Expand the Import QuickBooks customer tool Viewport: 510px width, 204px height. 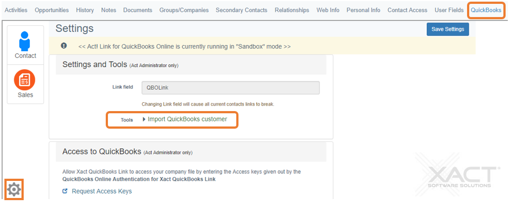144,119
